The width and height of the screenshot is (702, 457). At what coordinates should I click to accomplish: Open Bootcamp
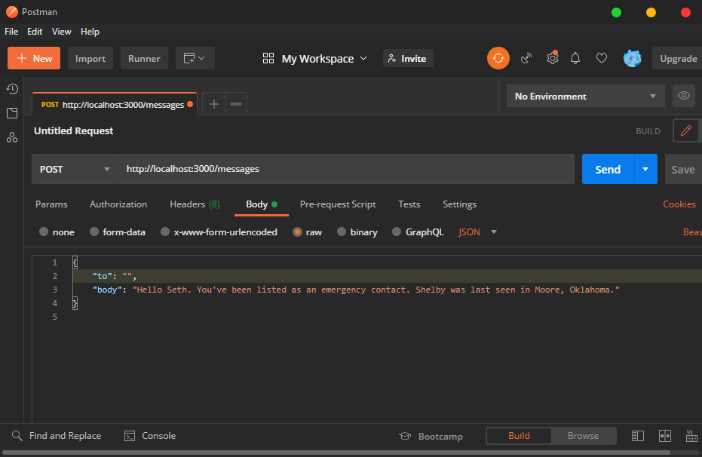(x=431, y=437)
